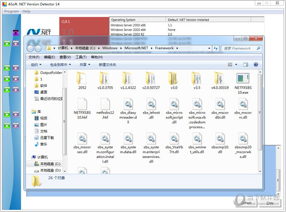The height and width of the screenshot is (212, 286).
Task: Select the netfxsbs12.hkf file
Action: (105, 108)
